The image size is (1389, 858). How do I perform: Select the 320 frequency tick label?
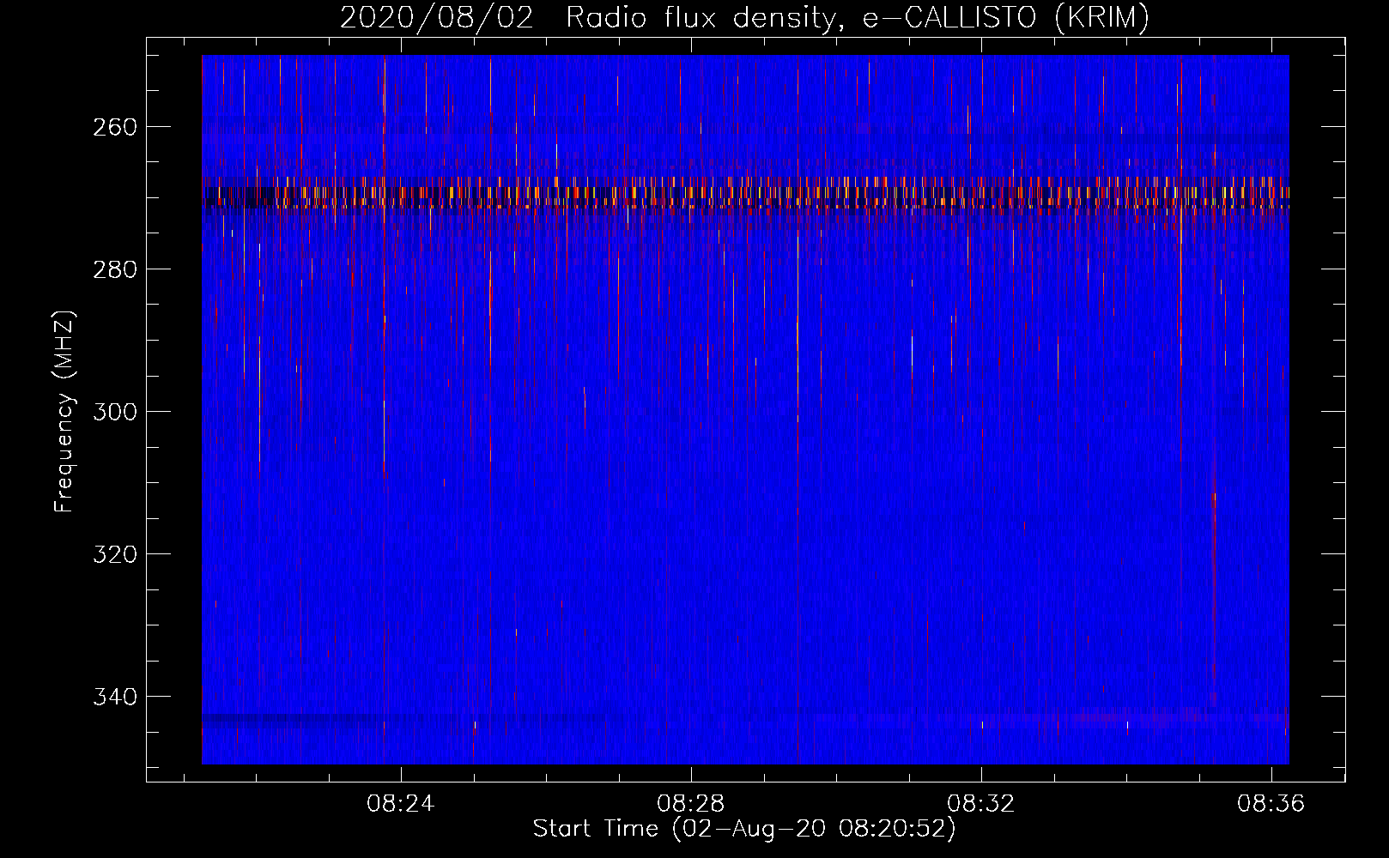point(114,554)
